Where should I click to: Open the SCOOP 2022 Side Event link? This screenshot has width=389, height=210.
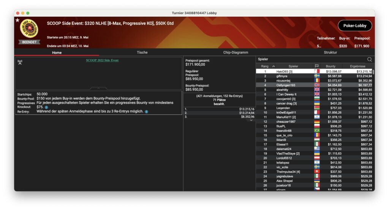(102, 60)
